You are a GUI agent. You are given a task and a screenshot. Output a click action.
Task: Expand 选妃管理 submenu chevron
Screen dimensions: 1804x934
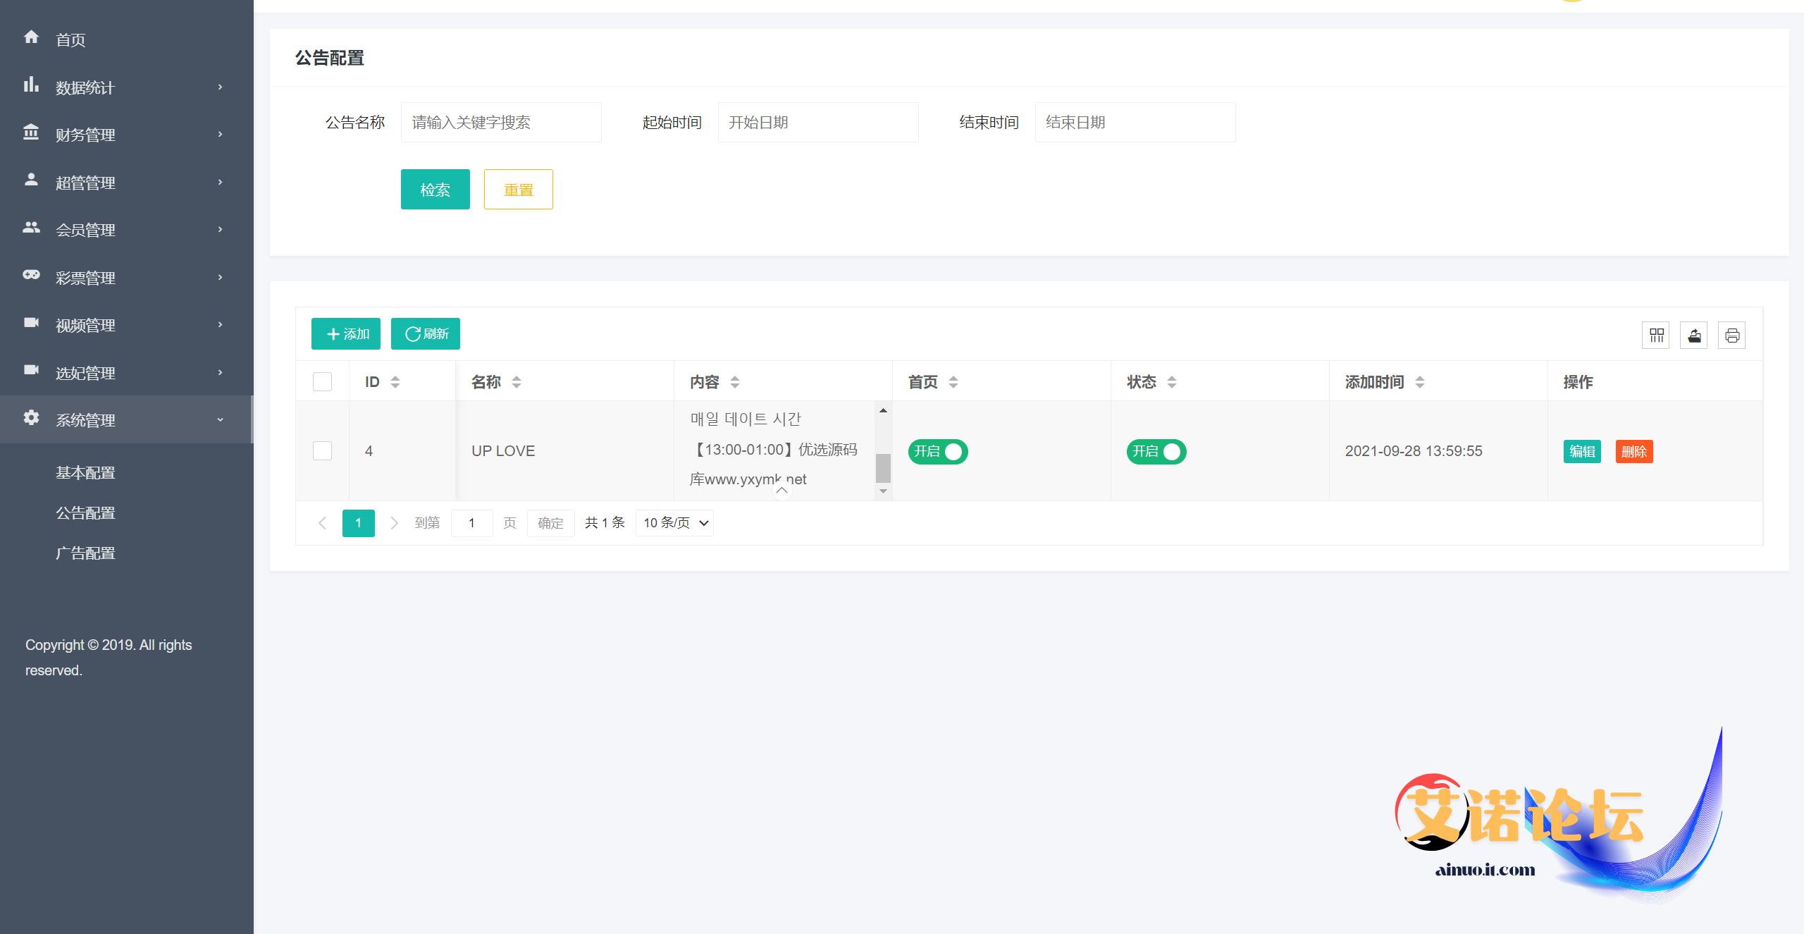221,373
